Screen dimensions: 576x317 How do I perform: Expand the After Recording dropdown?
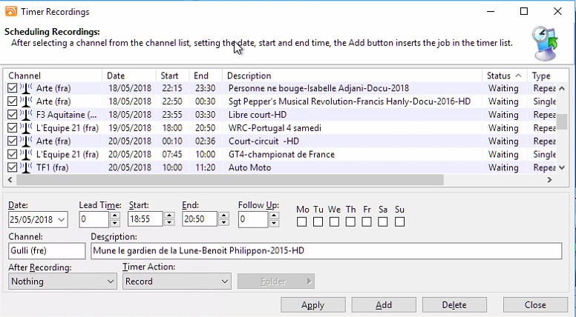pos(110,281)
